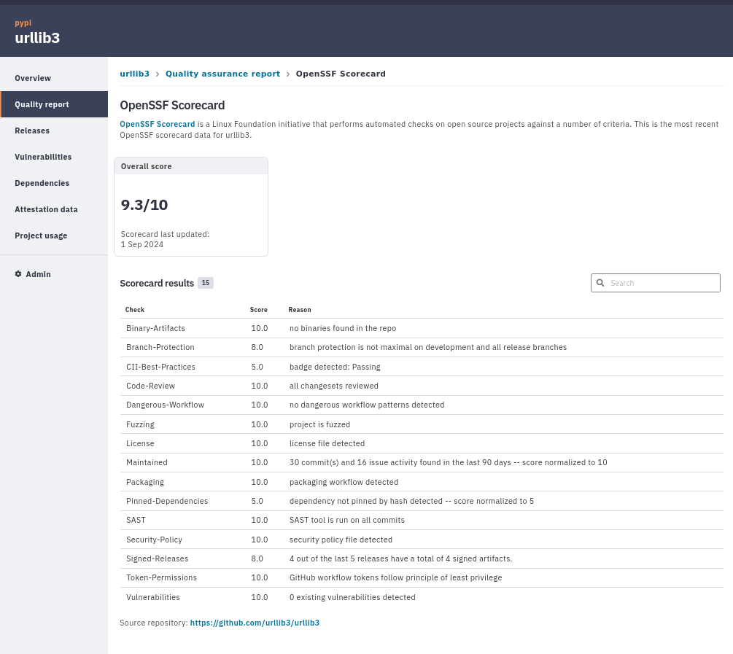733x654 pixels.
Task: Click 'badge detected: Passing' reason
Action: (335, 367)
